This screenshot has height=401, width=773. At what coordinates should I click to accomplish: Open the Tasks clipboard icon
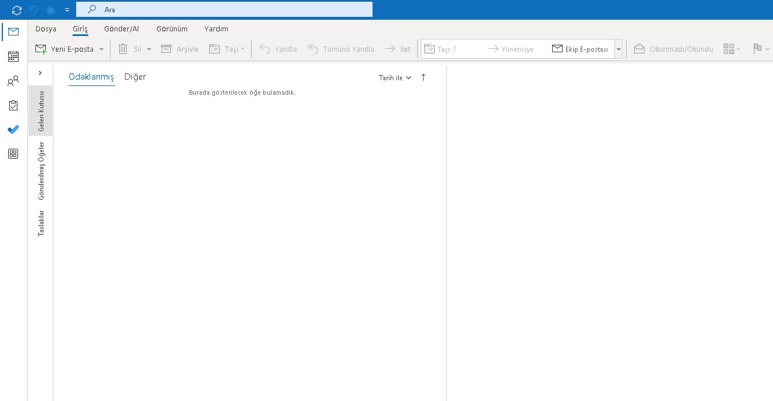click(13, 105)
